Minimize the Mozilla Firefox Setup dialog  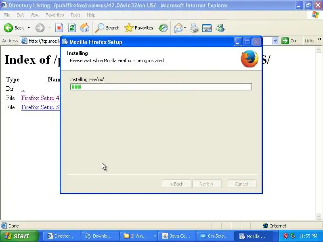[x=238, y=42]
